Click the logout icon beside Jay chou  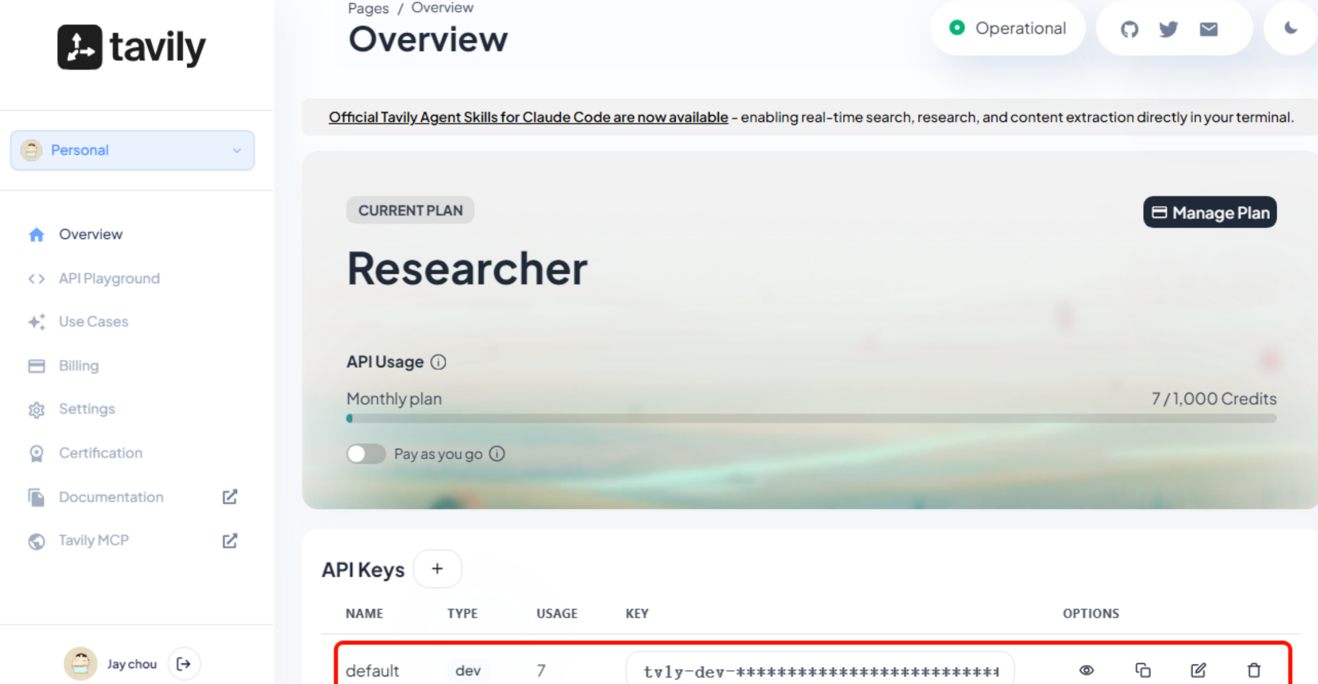coord(184,664)
